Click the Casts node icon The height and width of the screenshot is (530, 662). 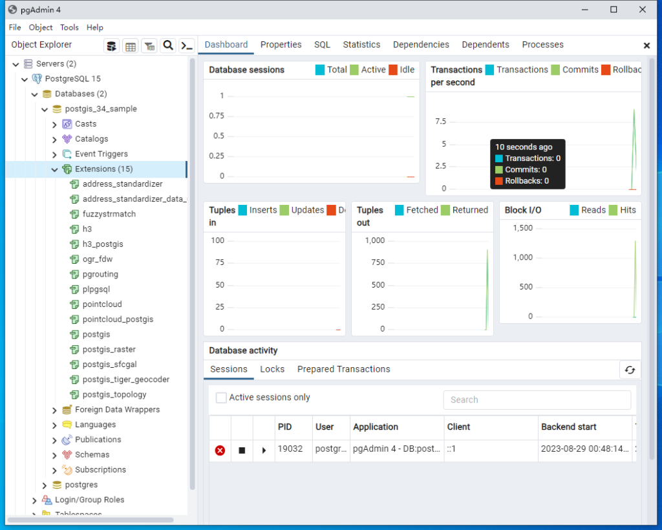pos(67,124)
